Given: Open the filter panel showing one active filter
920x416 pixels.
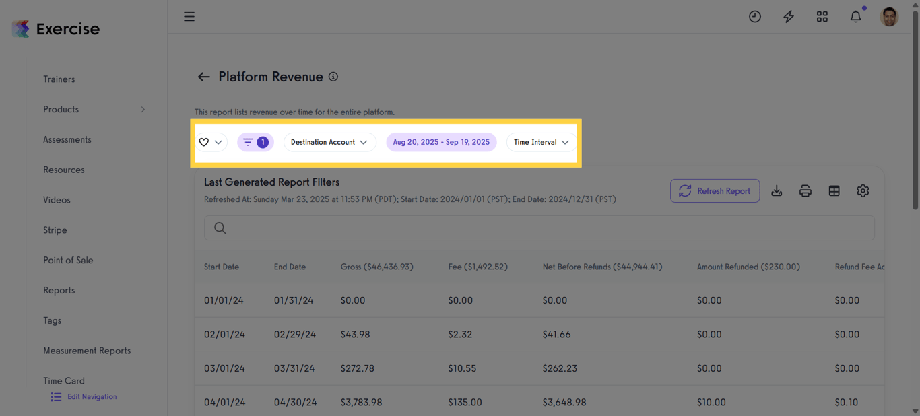Looking at the screenshot, I should coord(255,142).
